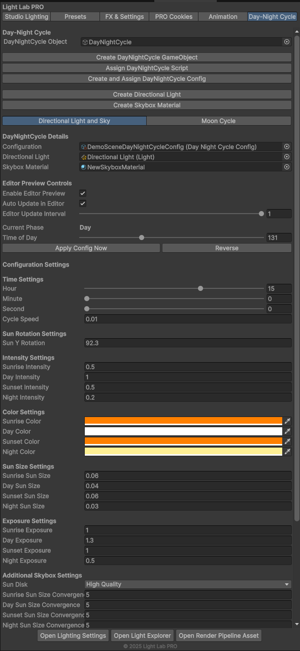The width and height of the screenshot is (300, 651).
Task: Open the Day Color swatch
Action: click(183, 431)
